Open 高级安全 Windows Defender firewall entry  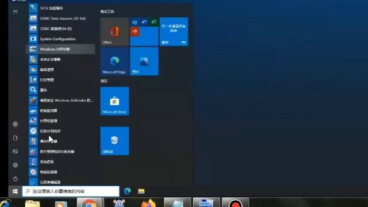click(60, 101)
